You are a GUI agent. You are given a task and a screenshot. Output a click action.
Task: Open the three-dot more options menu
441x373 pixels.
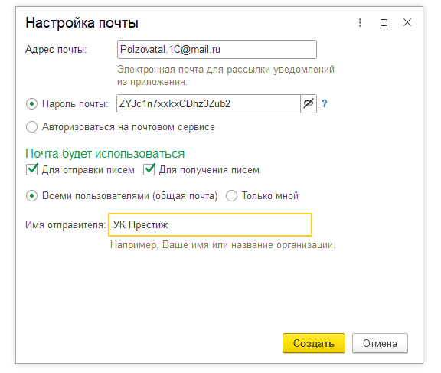pos(360,22)
